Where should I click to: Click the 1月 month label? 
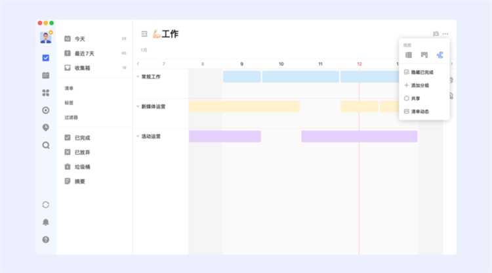(144, 50)
